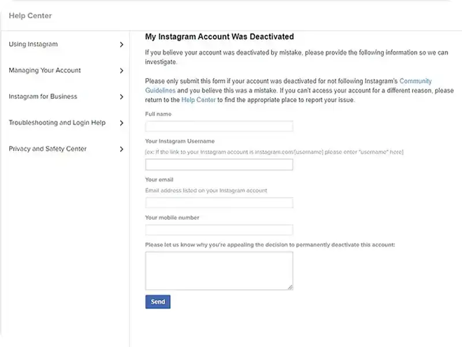Screen dimensions: 462x347
Task: Click the 'Your mobile number' label
Action: (172, 217)
